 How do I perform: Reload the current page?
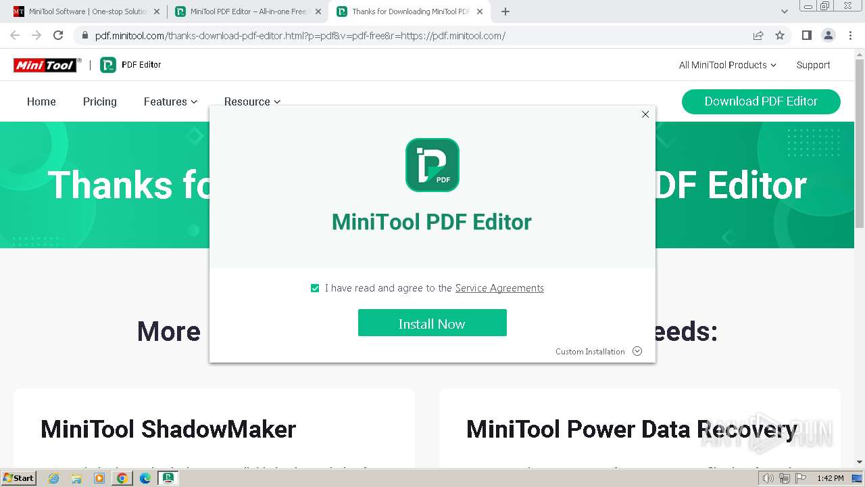pyautogui.click(x=58, y=36)
